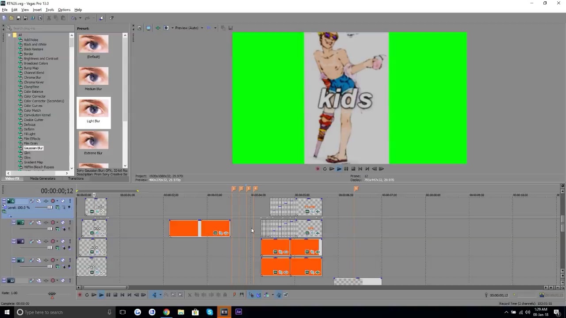
Task: Collapse the All folder in the plug-in tree
Action: (9, 35)
